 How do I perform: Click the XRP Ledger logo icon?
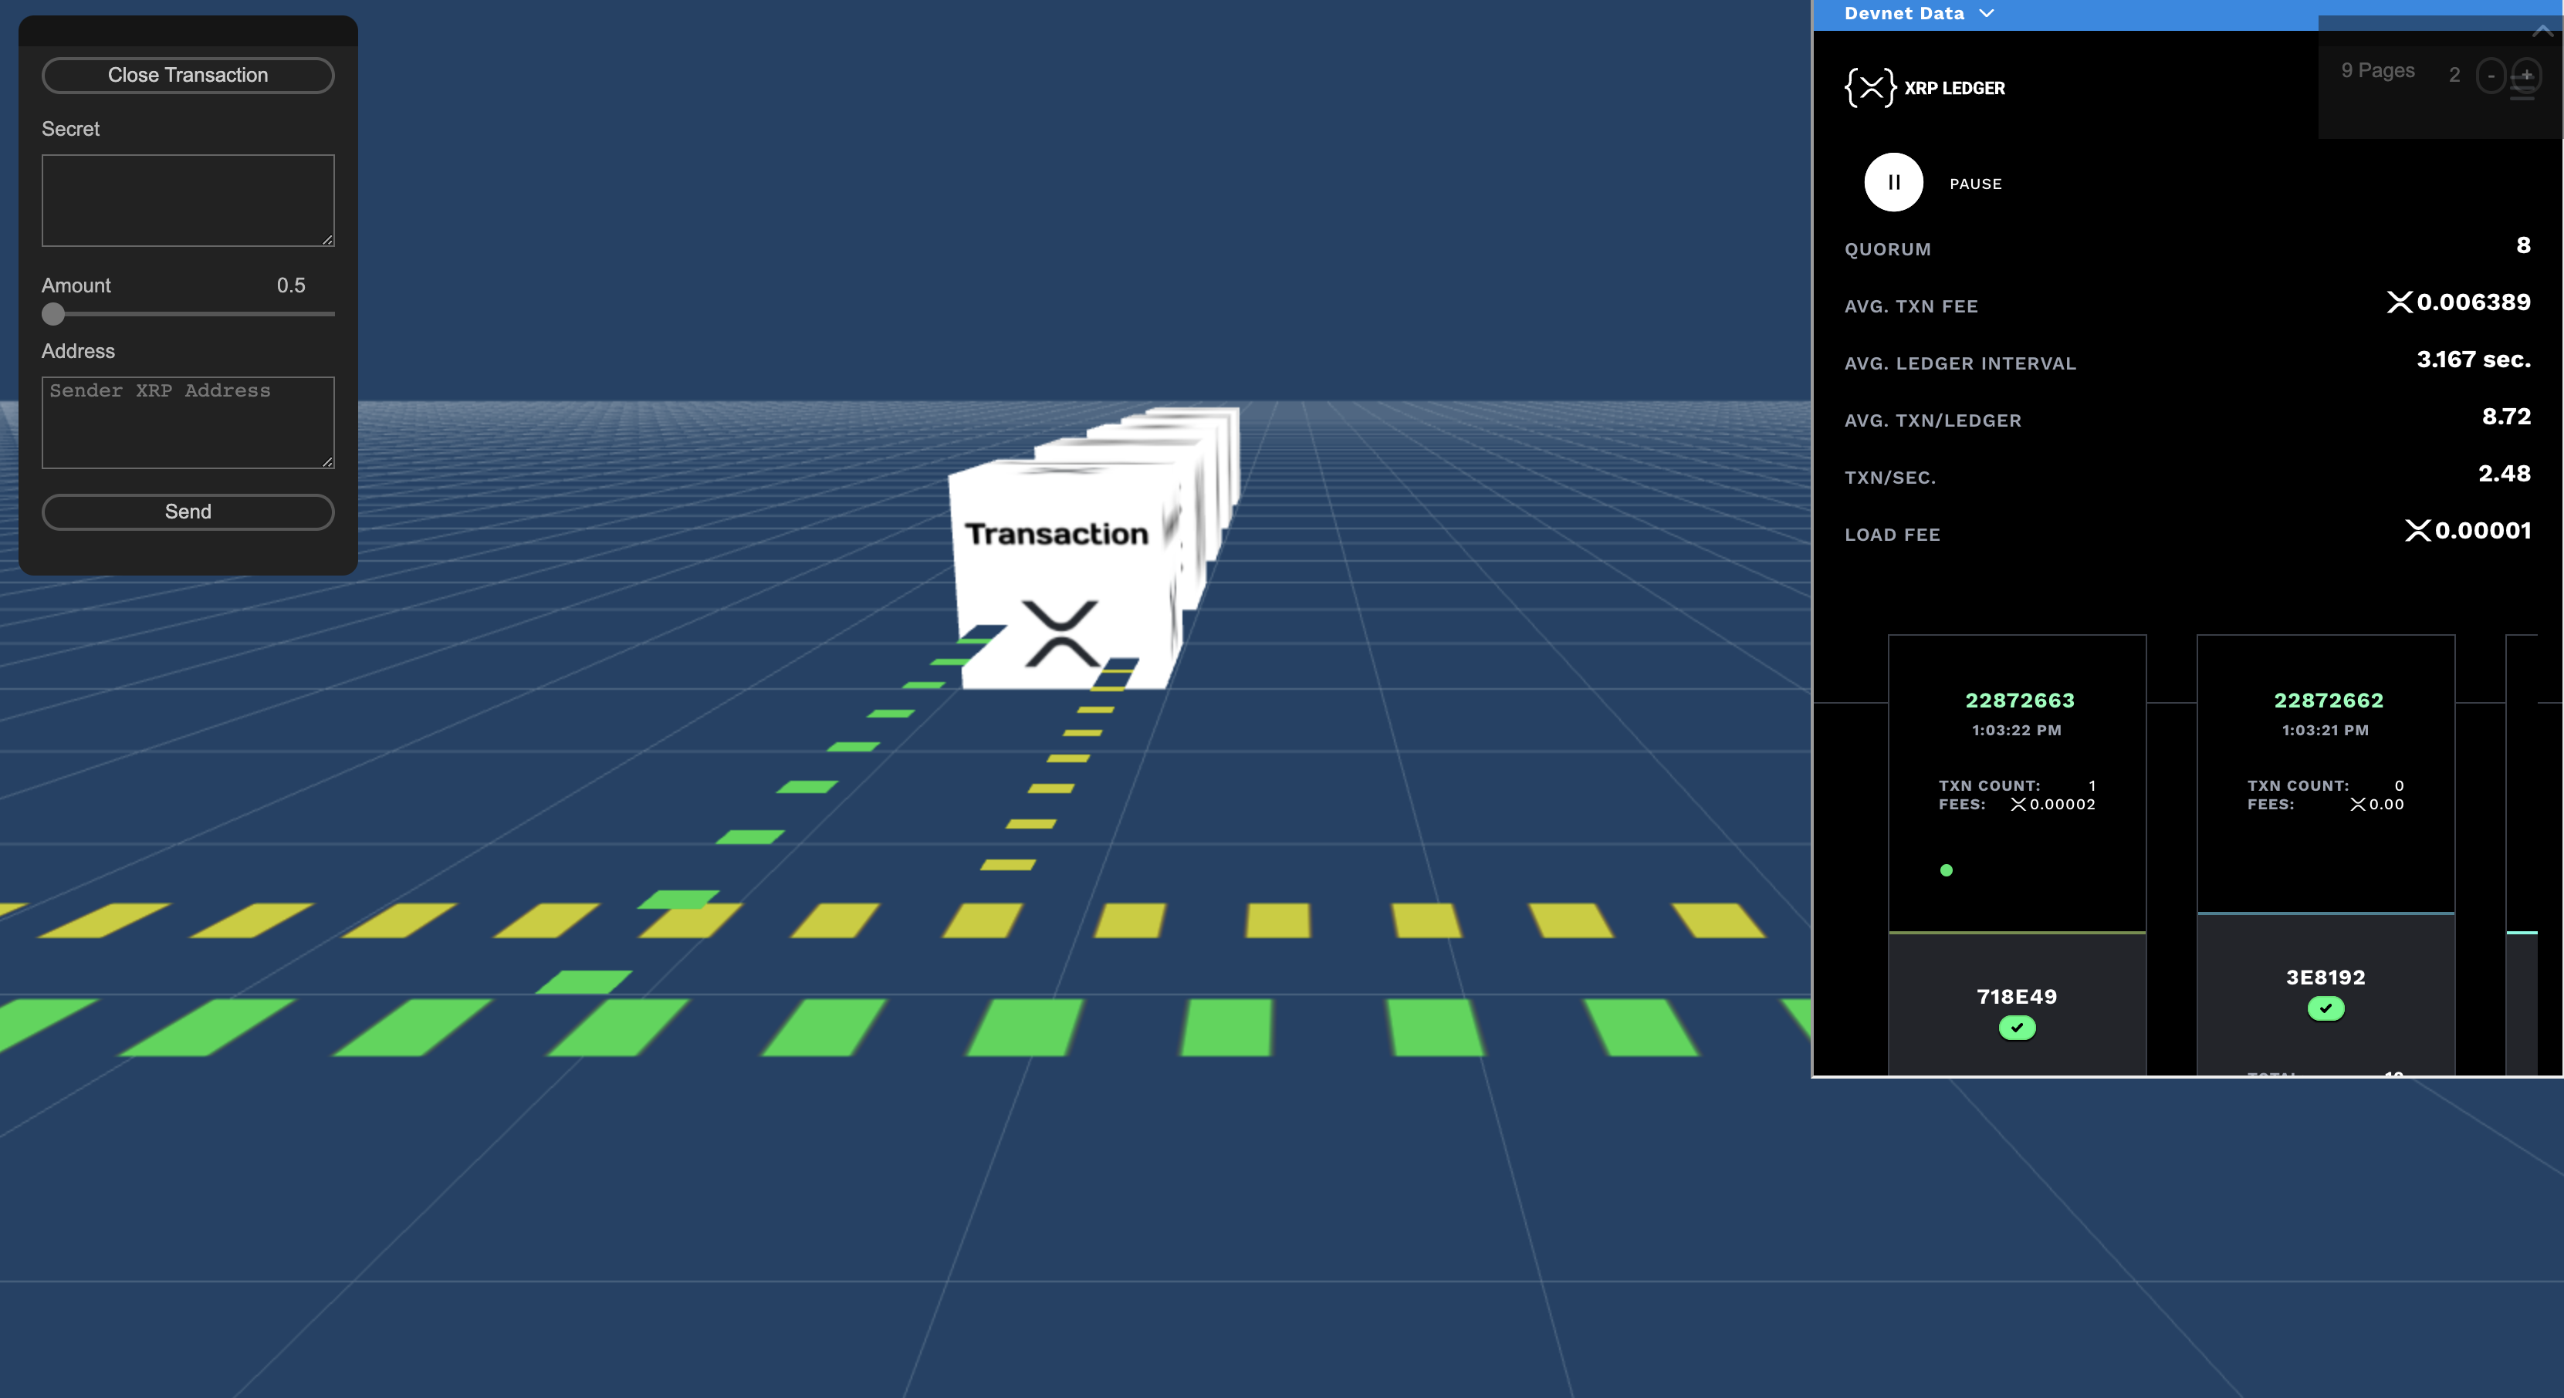click(x=1869, y=87)
